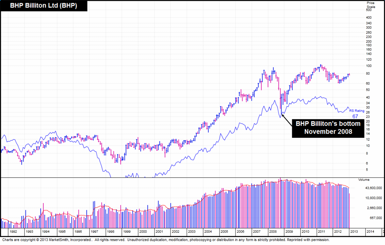The image size is (385, 245).
Task: Select the 2006 year label on the axis
Action: click(x=240, y=231)
